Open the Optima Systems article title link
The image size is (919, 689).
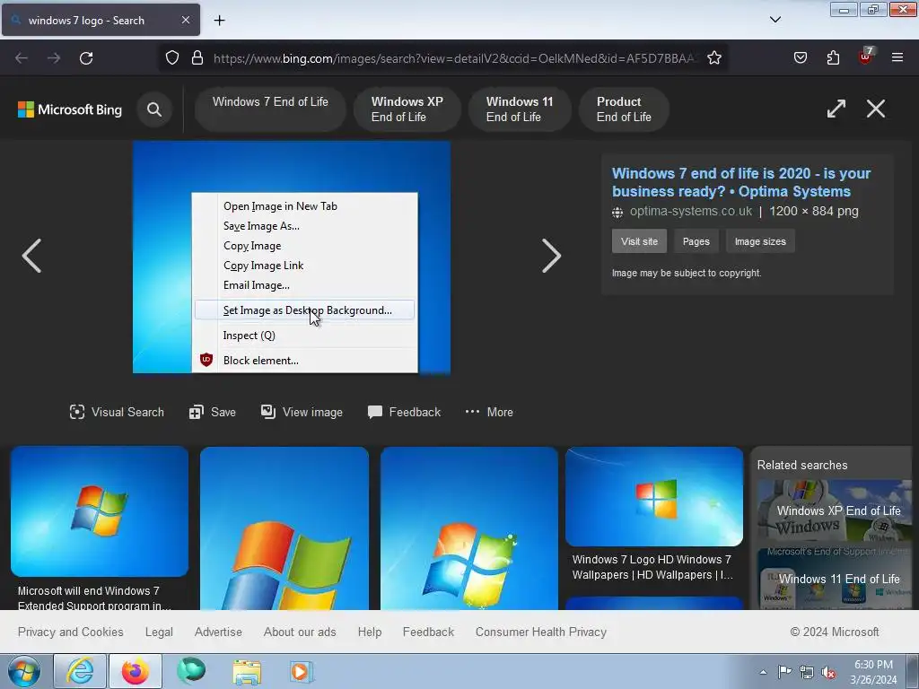[740, 182]
